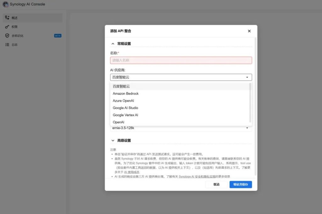Collapse the 常规设置 section
Image resolution: width=322 pixels, height=214 pixels.
(x=113, y=44)
